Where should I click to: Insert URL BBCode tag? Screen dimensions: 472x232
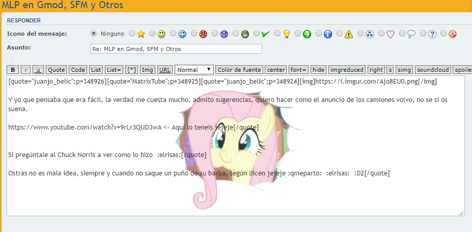[x=165, y=70]
